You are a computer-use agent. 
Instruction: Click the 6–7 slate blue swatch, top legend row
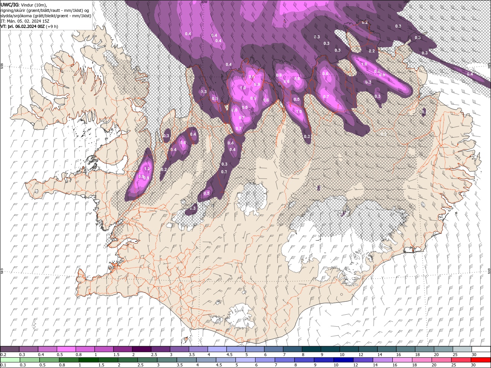[274, 349]
